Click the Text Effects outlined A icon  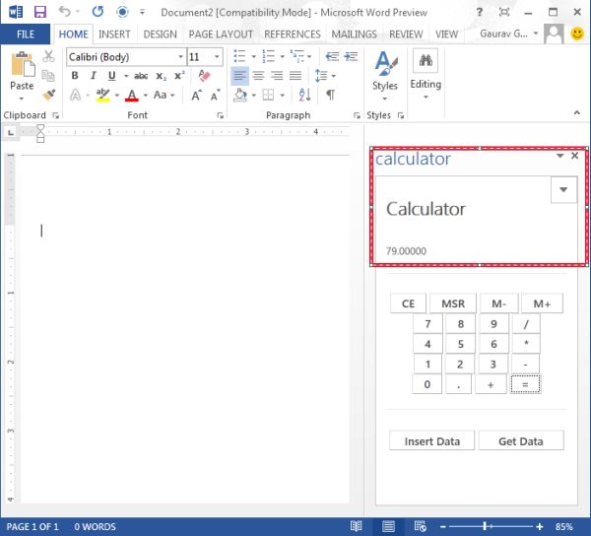point(76,95)
